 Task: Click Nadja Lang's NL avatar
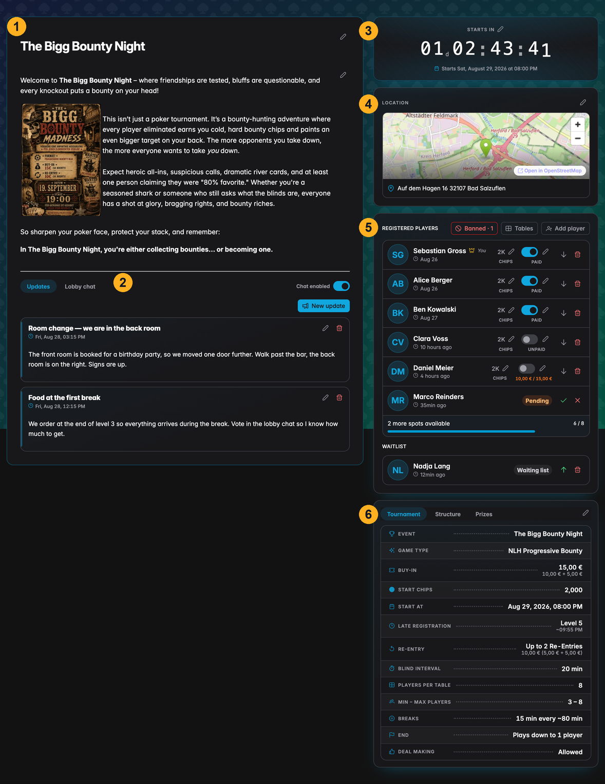coord(398,470)
